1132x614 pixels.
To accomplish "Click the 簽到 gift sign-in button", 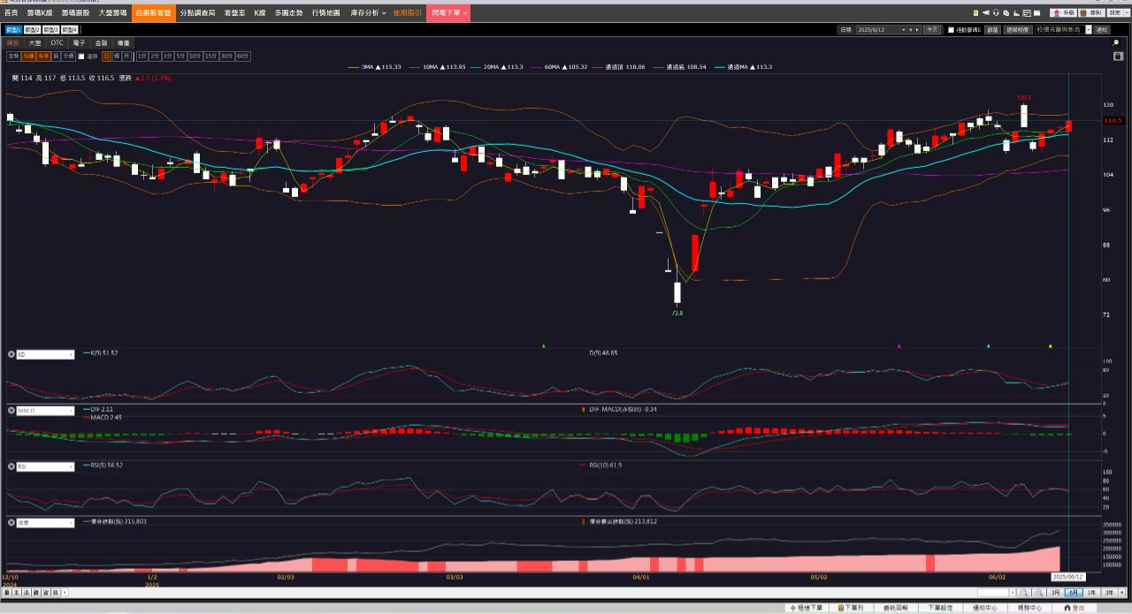I will [x=1090, y=12].
